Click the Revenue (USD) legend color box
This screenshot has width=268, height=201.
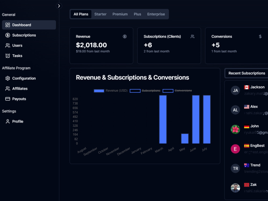[x=99, y=91]
